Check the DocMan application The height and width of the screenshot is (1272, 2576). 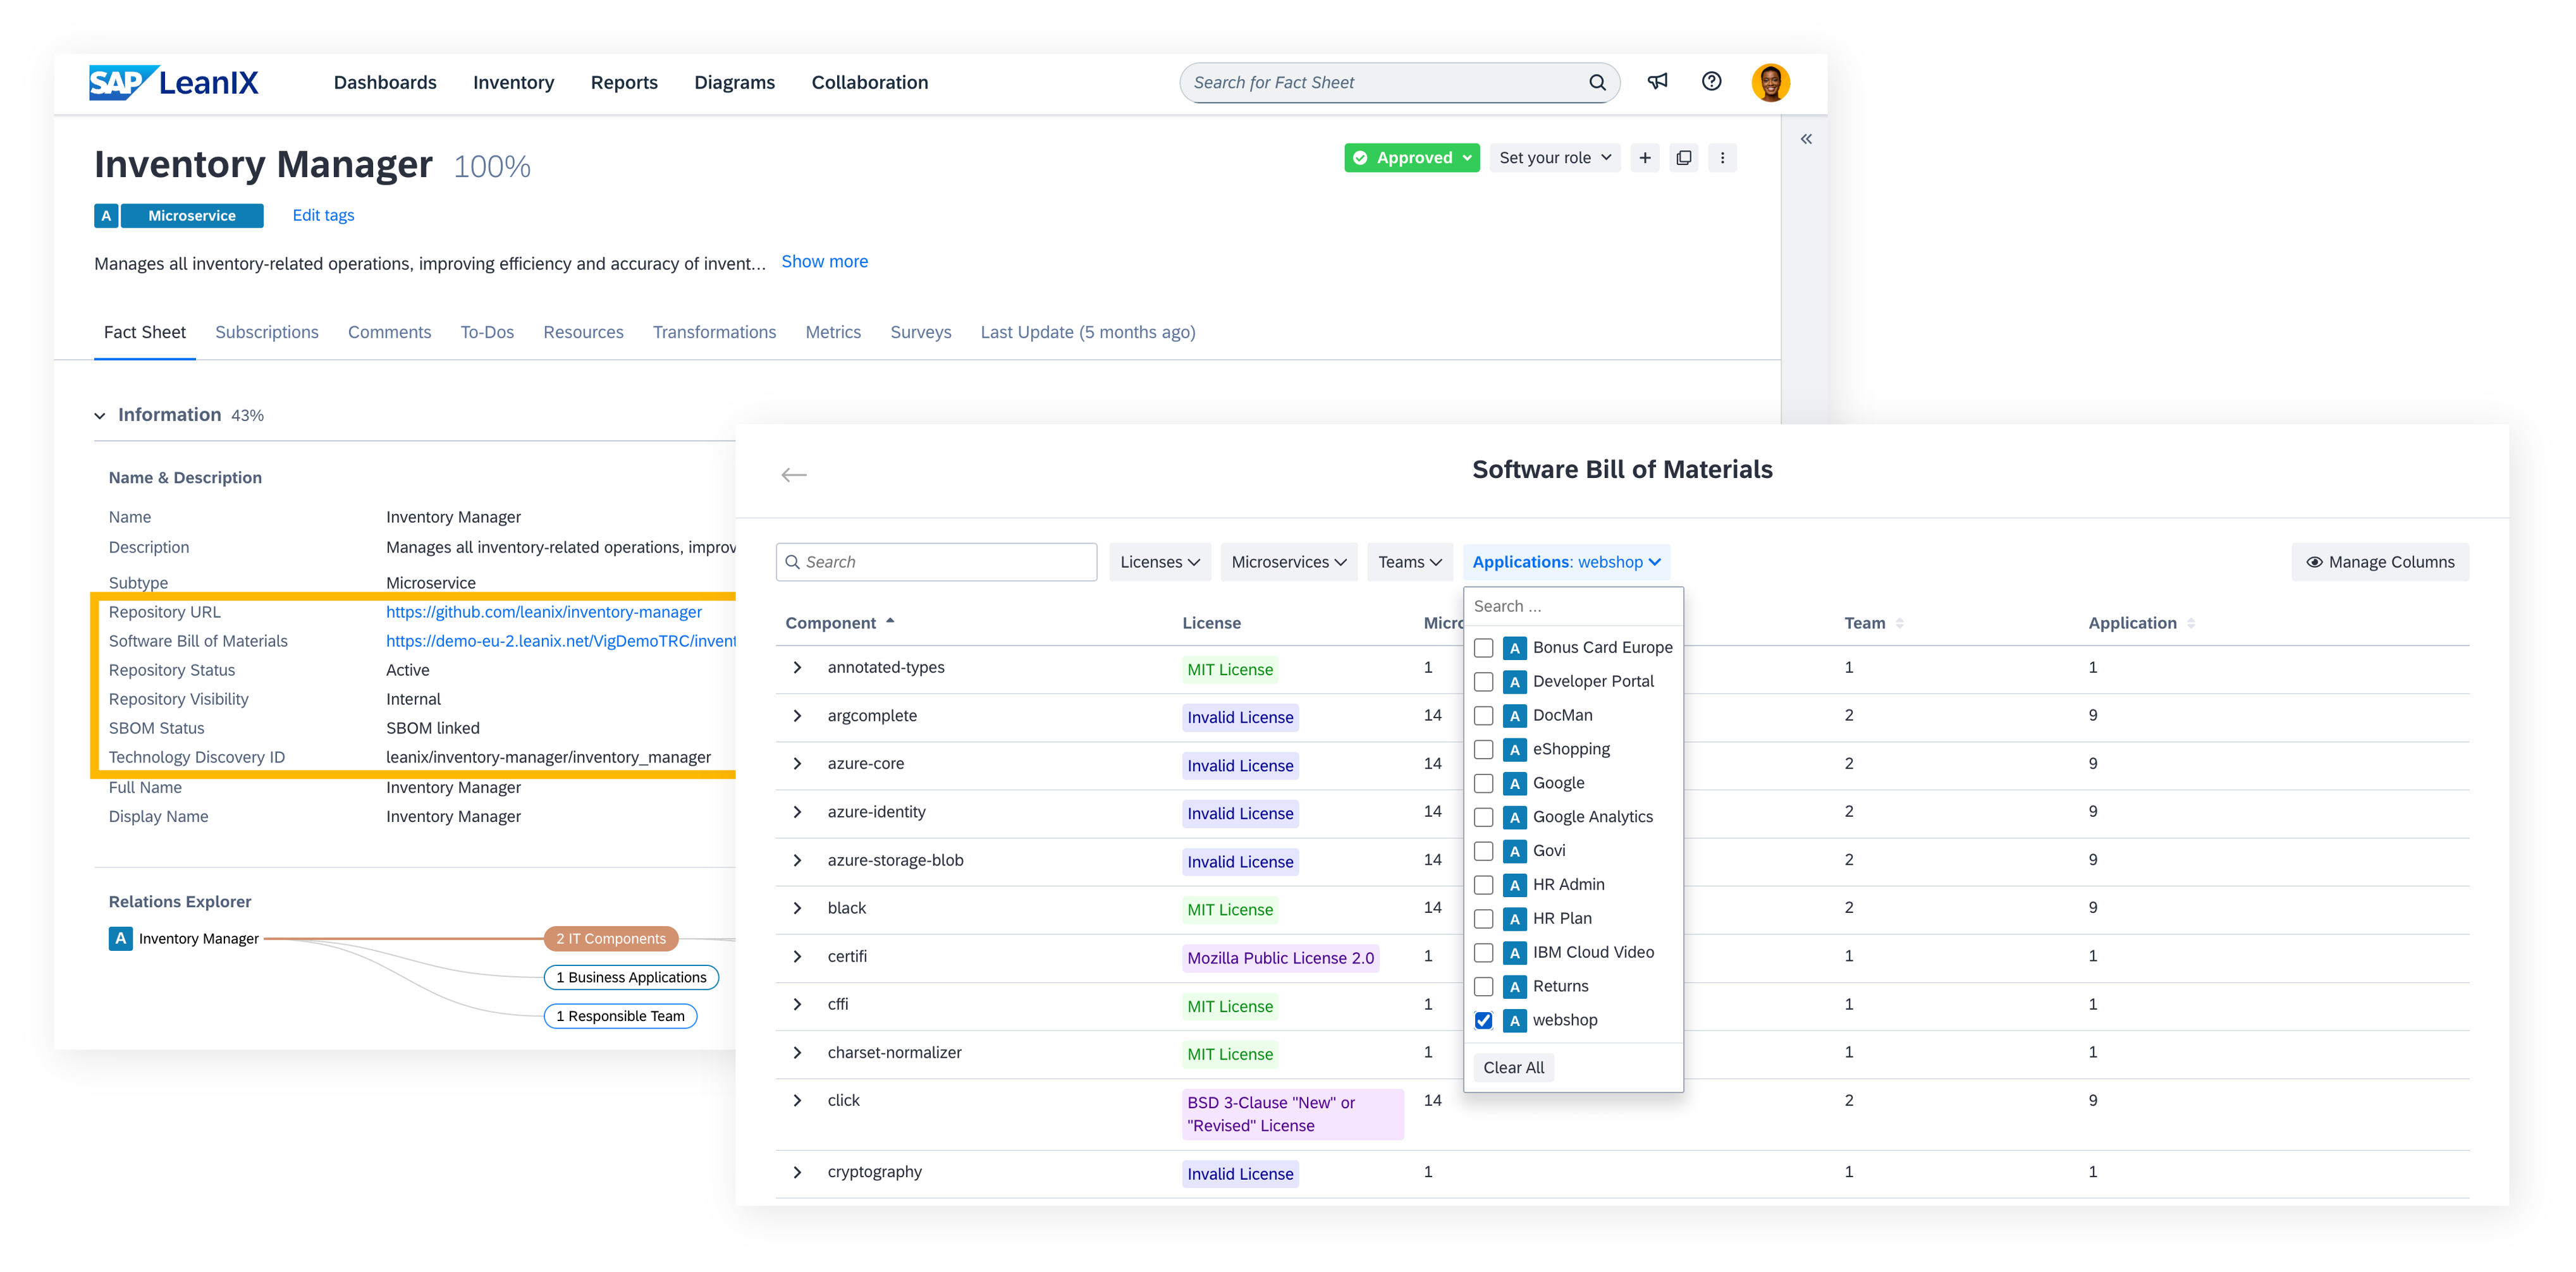coord(1484,716)
